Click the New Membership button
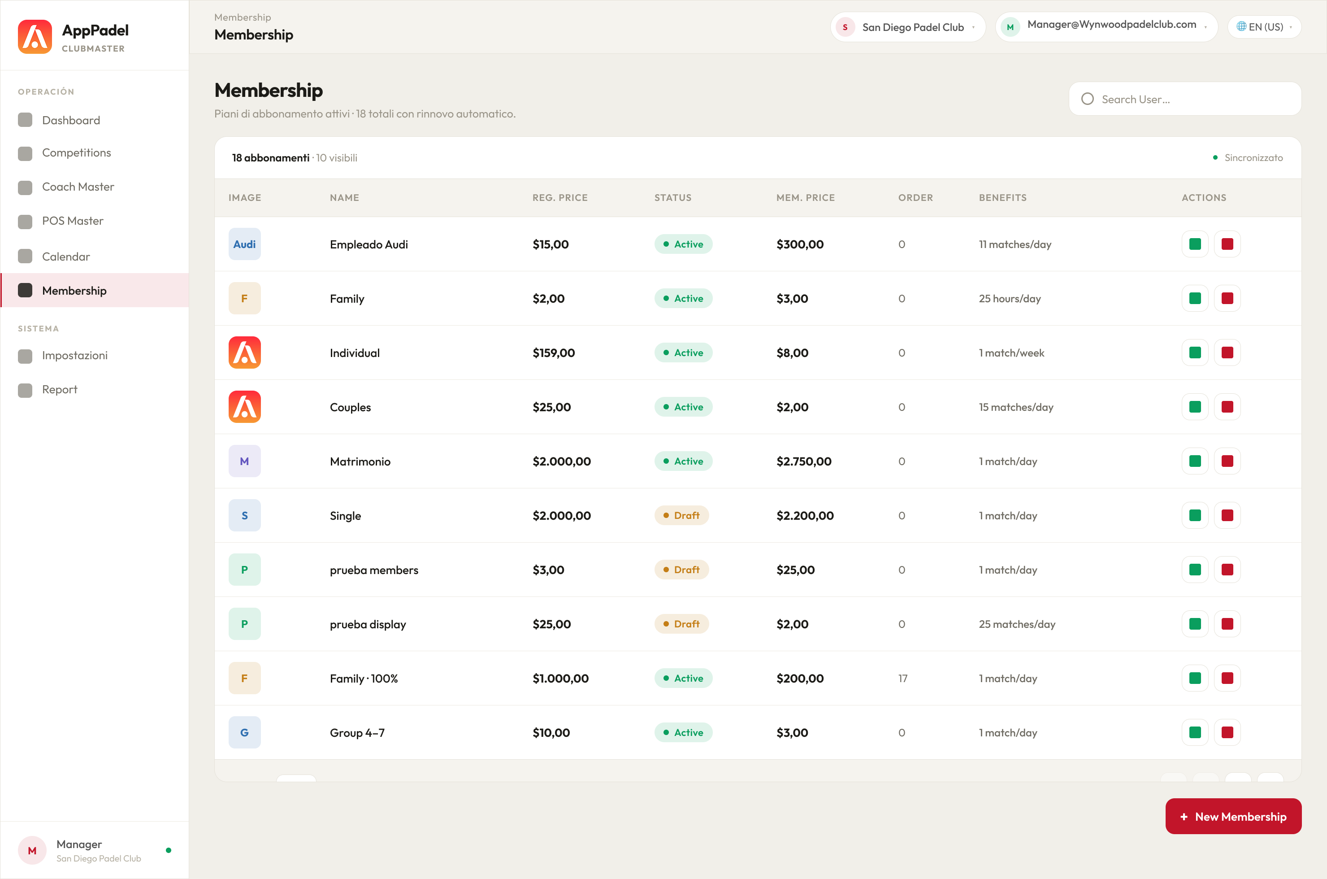The image size is (1327, 879). 1233,816
